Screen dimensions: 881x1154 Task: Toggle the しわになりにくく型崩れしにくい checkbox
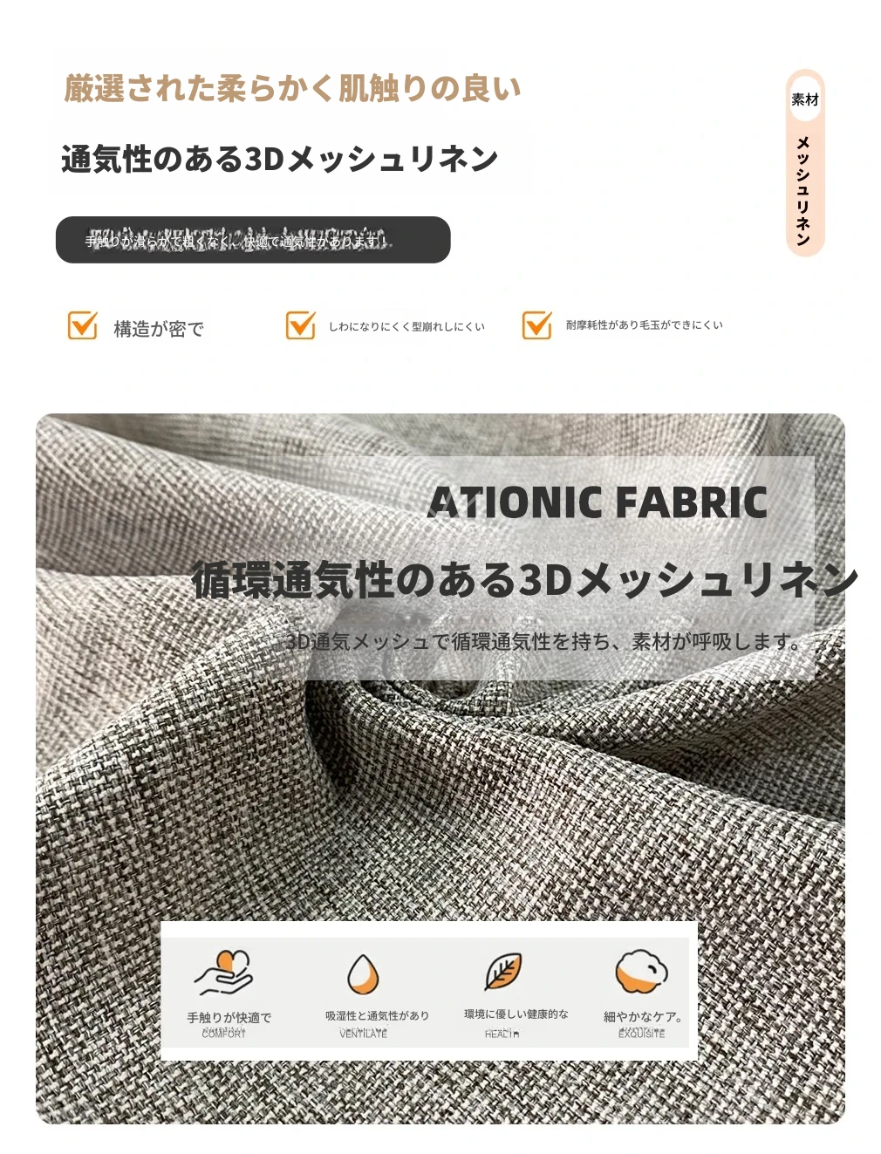(300, 325)
